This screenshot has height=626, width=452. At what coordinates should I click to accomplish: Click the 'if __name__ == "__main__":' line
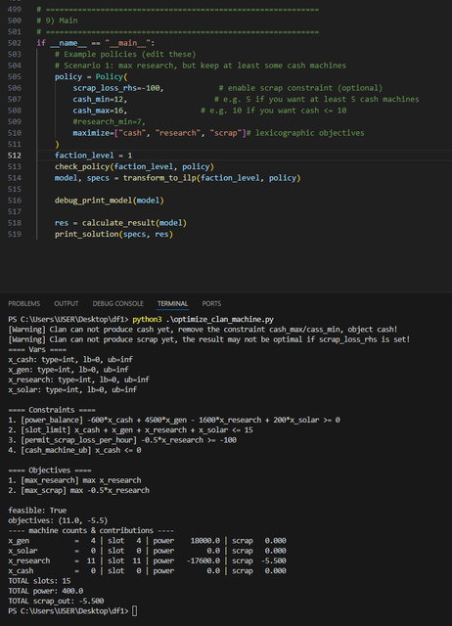coord(96,43)
